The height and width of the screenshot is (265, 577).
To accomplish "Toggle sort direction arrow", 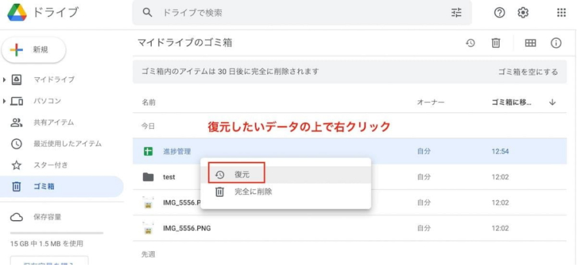I will click(552, 102).
